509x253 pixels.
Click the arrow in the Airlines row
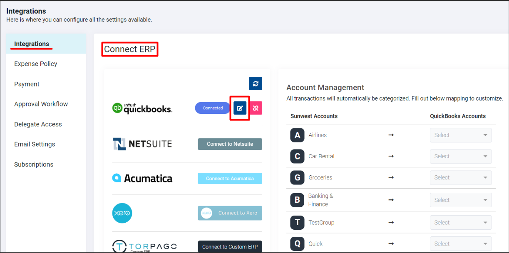pyautogui.click(x=391, y=135)
